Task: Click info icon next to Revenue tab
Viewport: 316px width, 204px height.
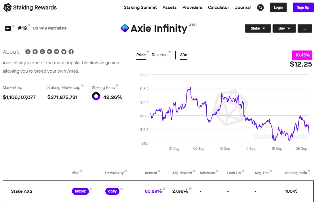Action: pyautogui.click(x=170, y=52)
